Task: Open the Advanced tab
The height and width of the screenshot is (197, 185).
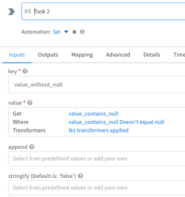Action: (x=118, y=55)
